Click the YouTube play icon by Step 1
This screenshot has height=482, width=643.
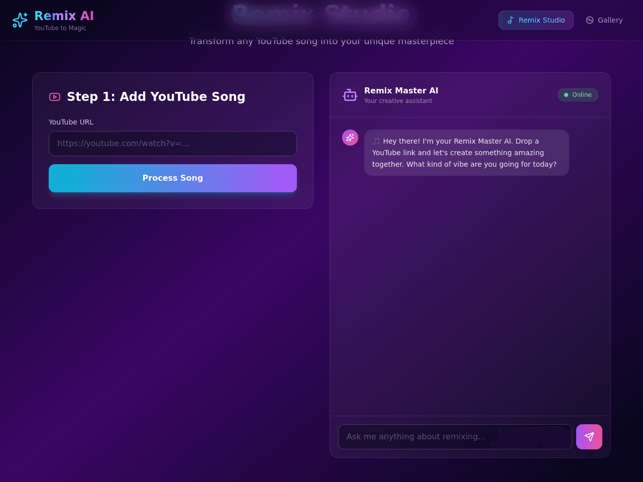coord(55,97)
